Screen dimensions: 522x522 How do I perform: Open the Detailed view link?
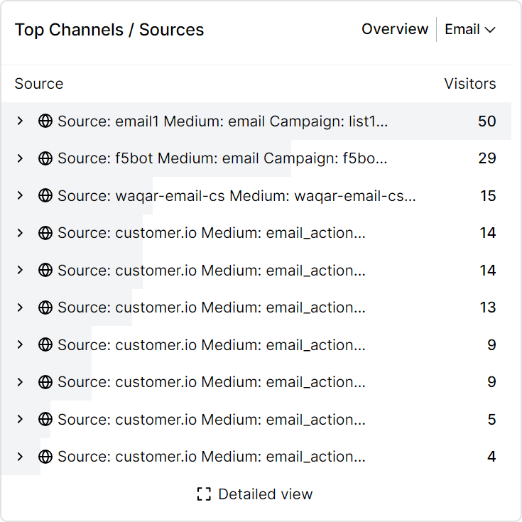pos(255,494)
